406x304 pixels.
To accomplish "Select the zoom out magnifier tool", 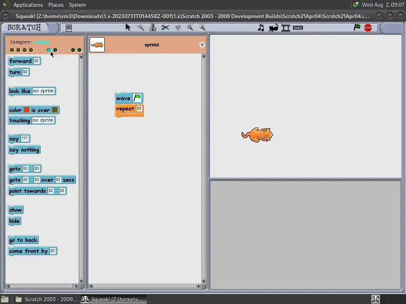I will click(202, 27).
